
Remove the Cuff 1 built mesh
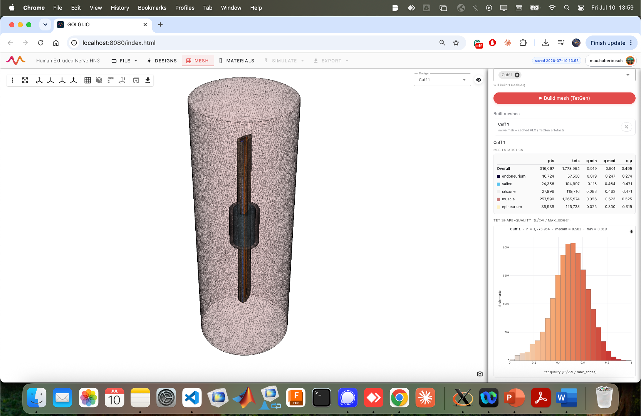pos(626,127)
